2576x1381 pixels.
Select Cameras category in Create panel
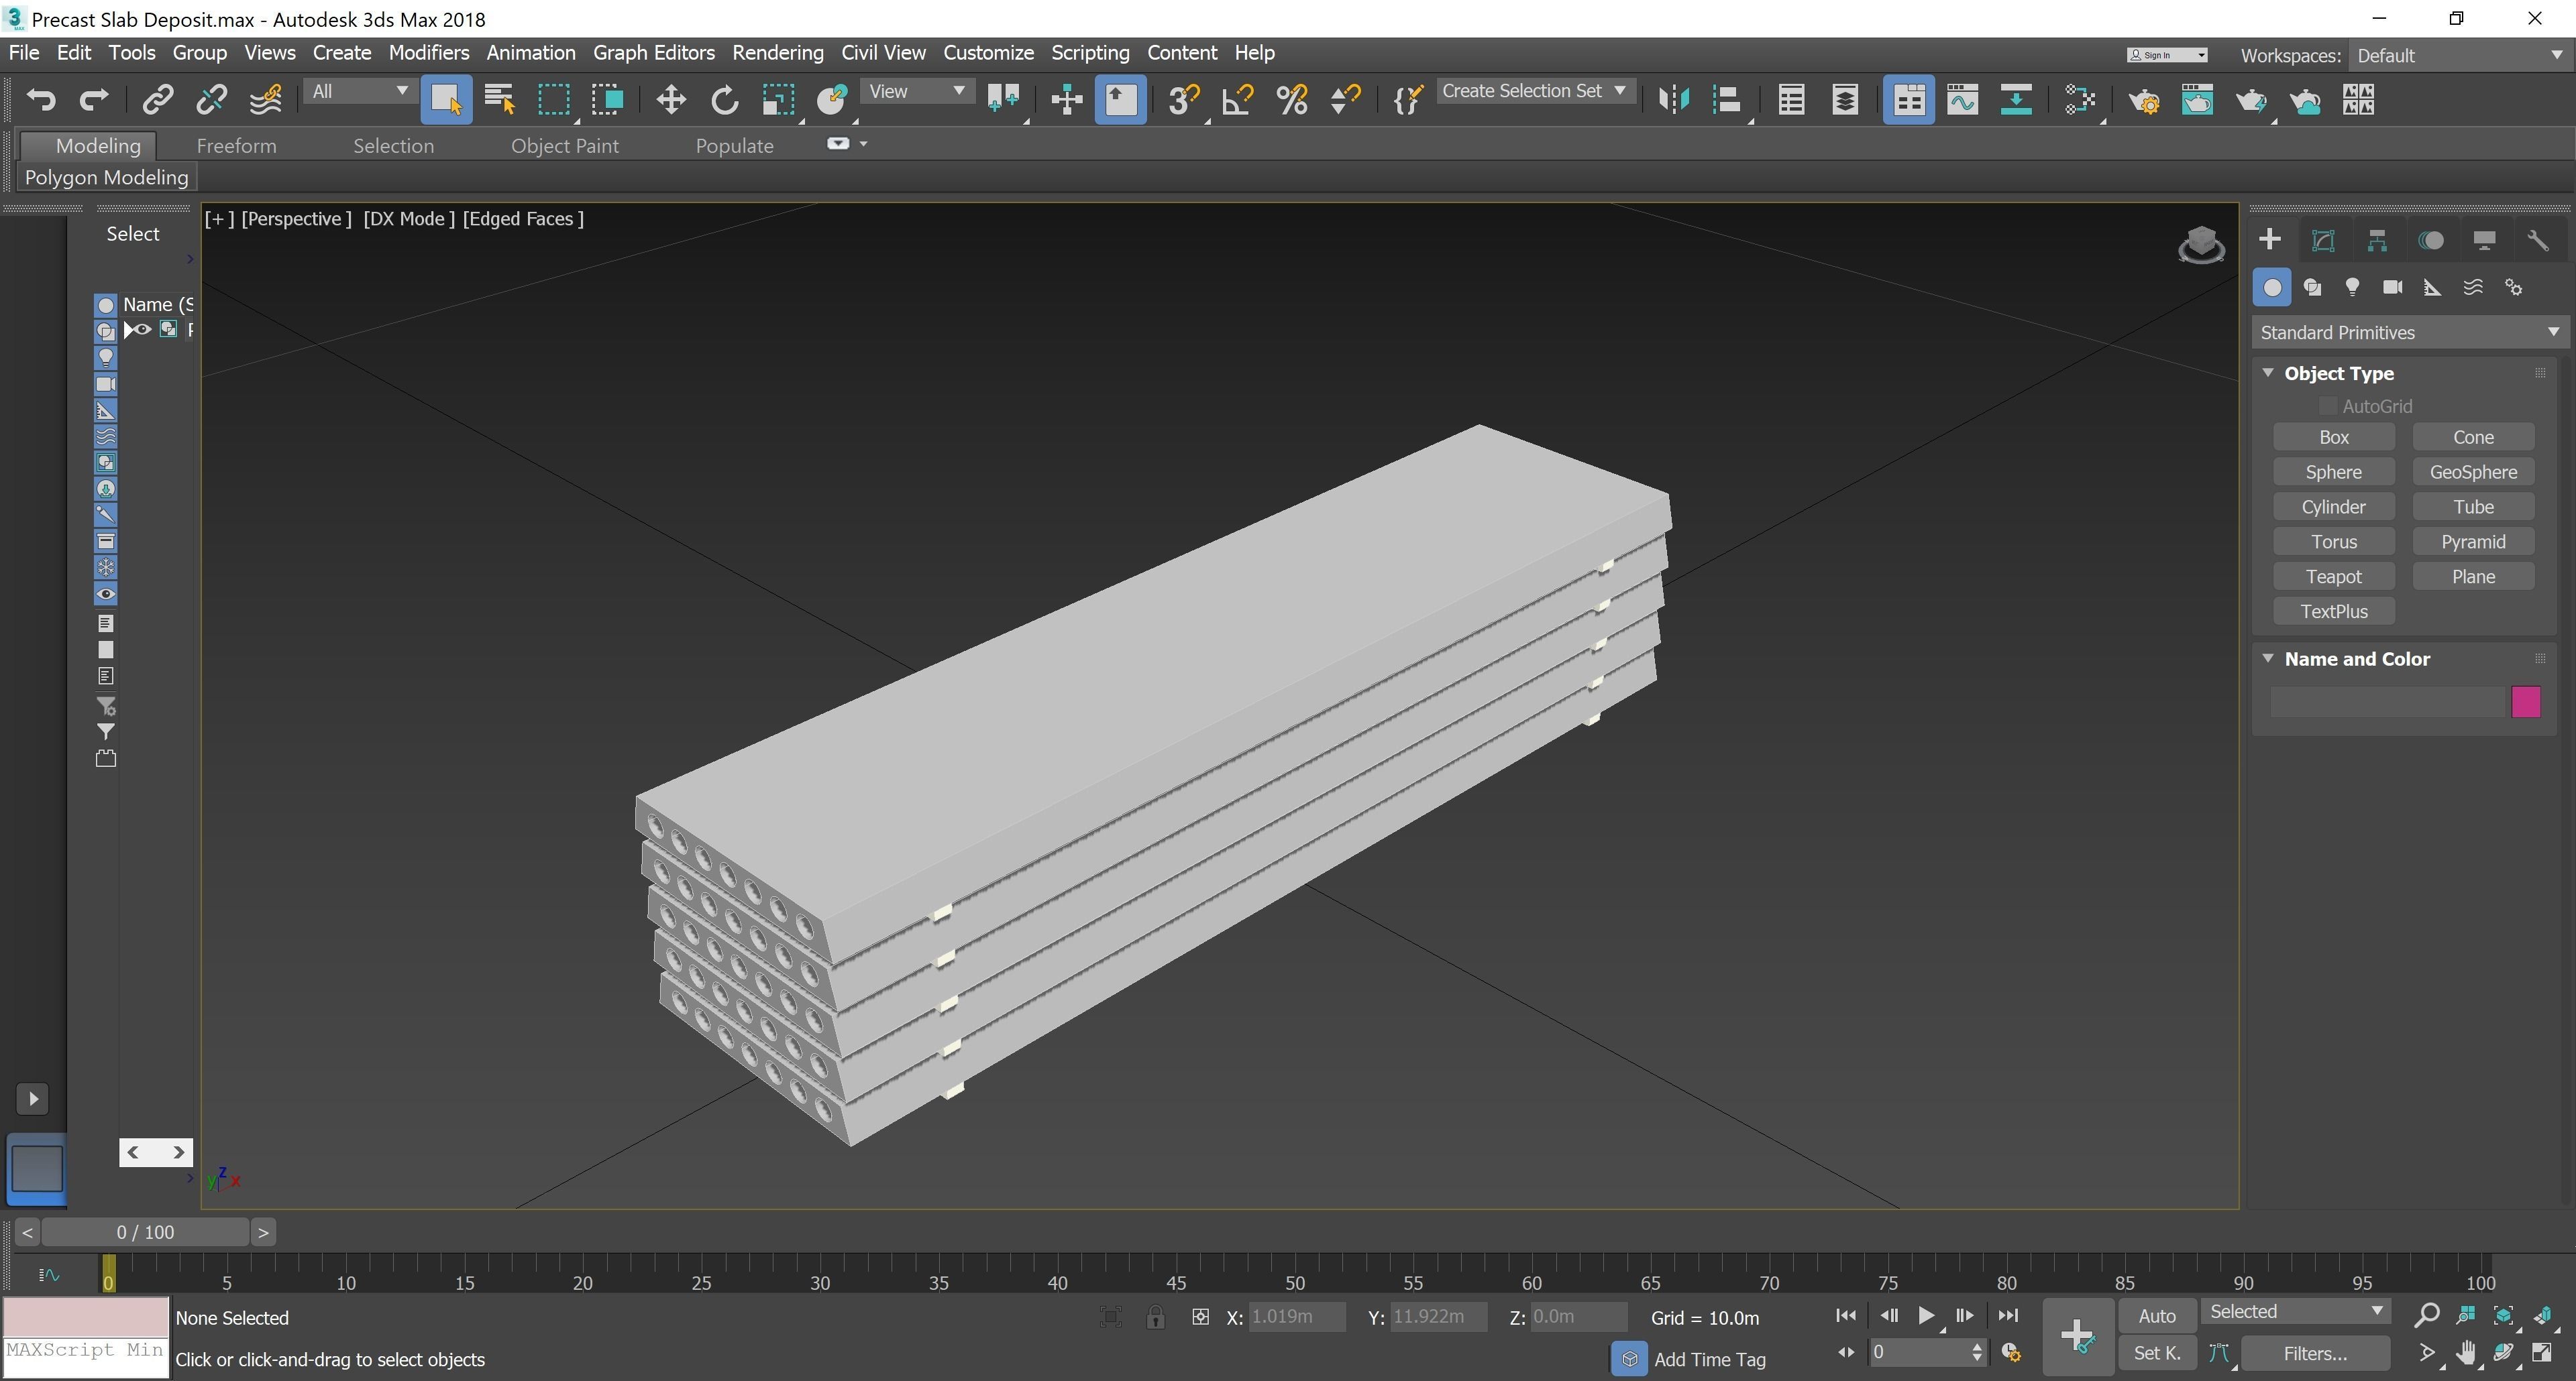(2392, 288)
